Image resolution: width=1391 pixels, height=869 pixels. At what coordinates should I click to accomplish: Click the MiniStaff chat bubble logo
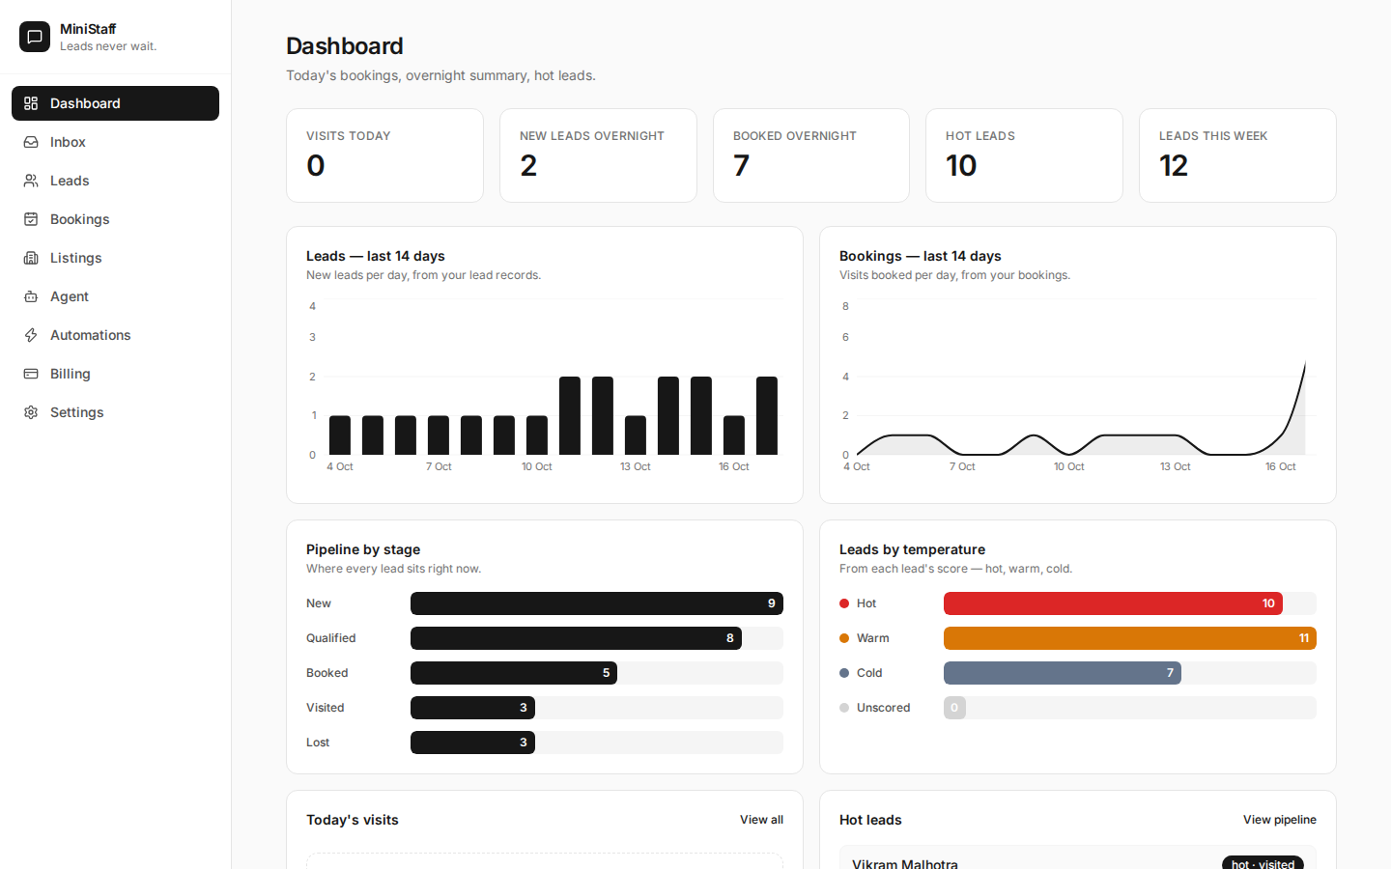(35, 37)
